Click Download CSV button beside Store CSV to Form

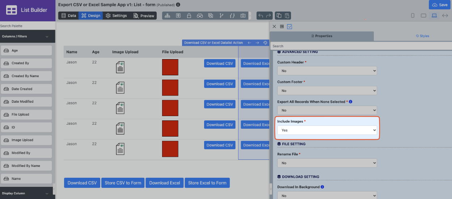click(x=82, y=183)
